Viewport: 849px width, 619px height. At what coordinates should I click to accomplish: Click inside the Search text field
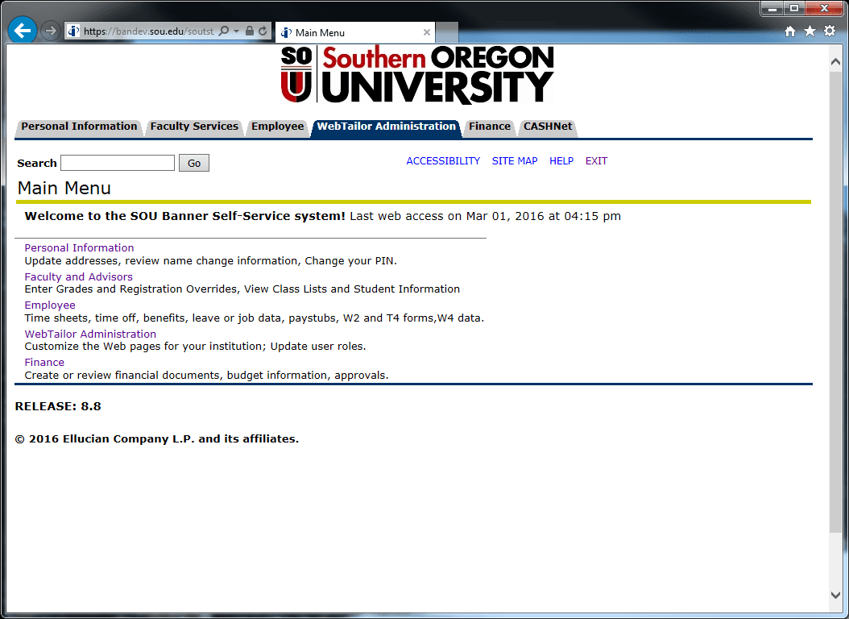(118, 163)
